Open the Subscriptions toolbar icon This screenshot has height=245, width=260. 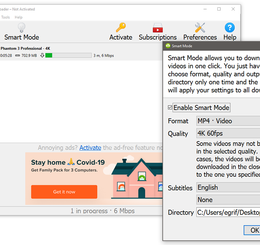pos(158,28)
